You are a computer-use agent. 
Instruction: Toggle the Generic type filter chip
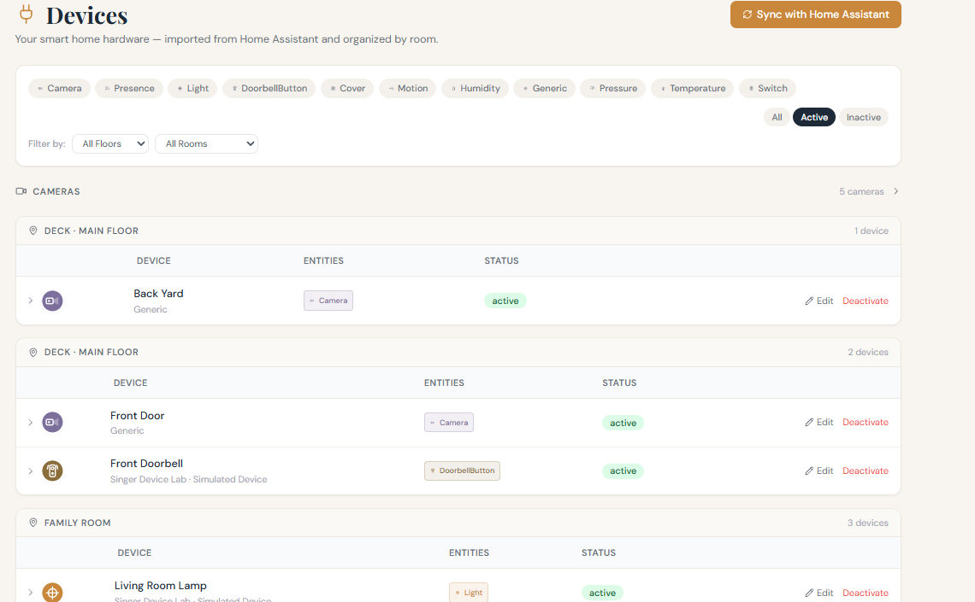click(545, 88)
